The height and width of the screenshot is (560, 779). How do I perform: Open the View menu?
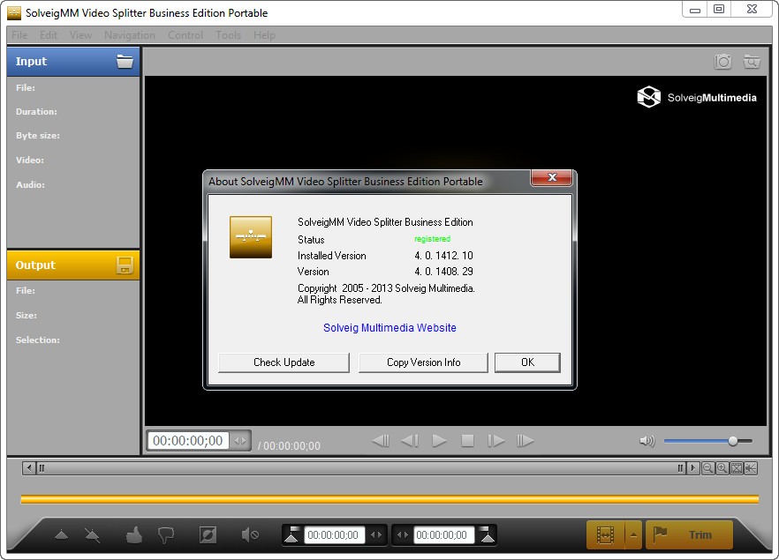coord(80,35)
